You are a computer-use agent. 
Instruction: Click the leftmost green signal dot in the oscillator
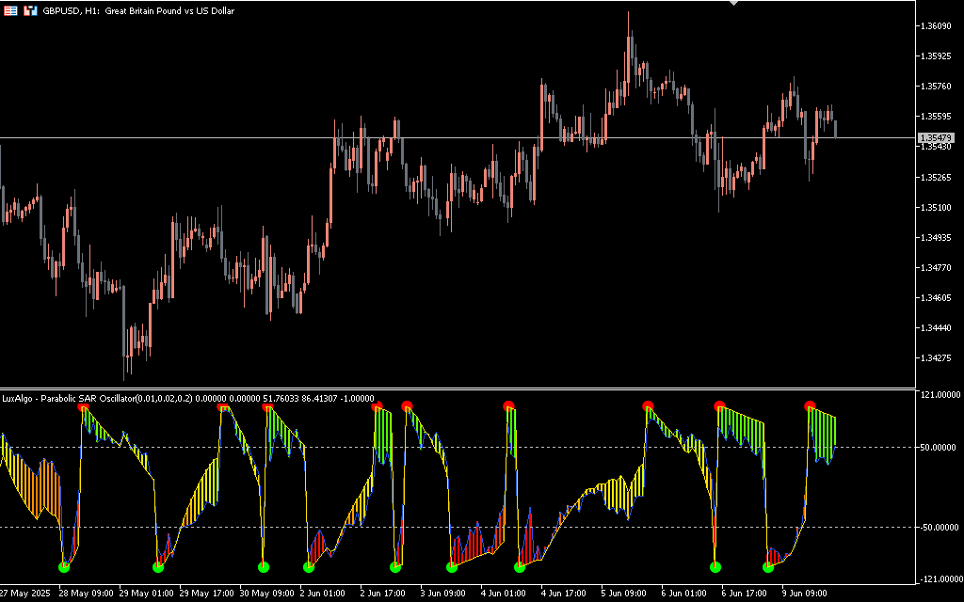pyautogui.click(x=64, y=566)
